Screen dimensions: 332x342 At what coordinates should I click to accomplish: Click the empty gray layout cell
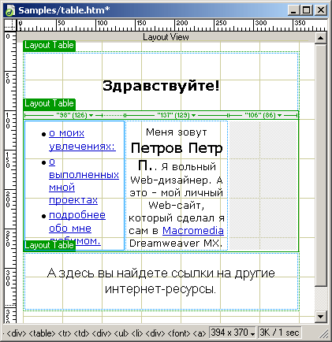pos(263,185)
